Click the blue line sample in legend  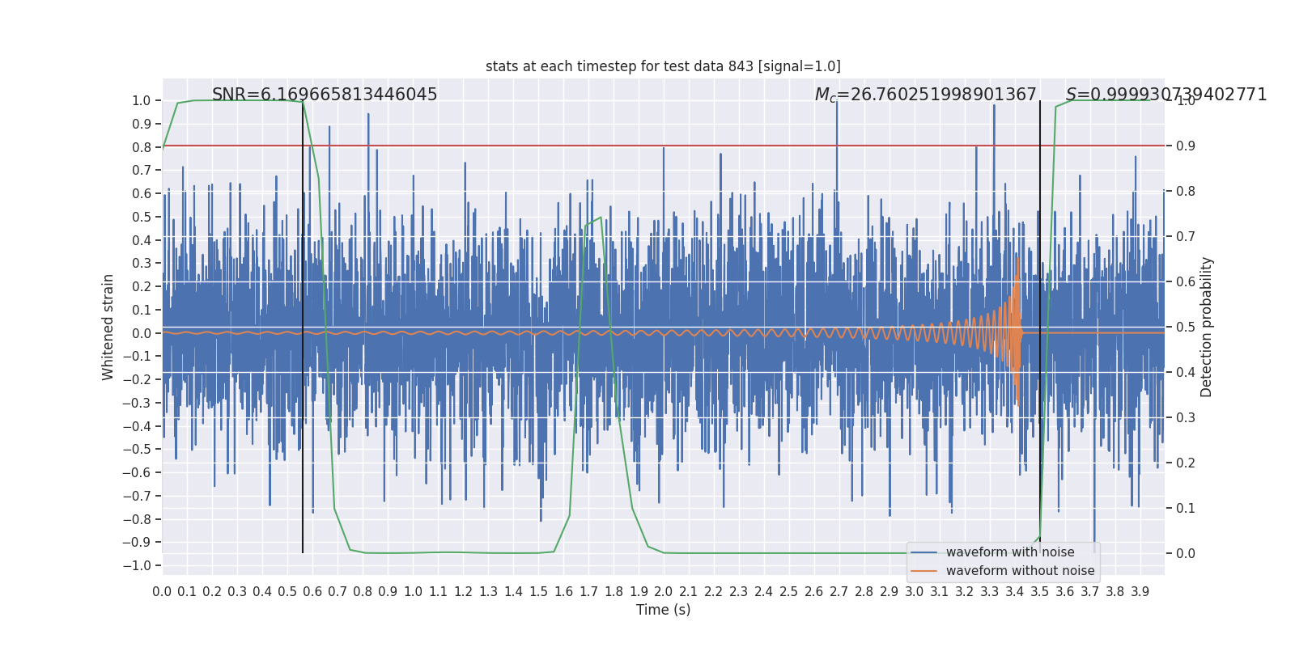click(x=923, y=552)
